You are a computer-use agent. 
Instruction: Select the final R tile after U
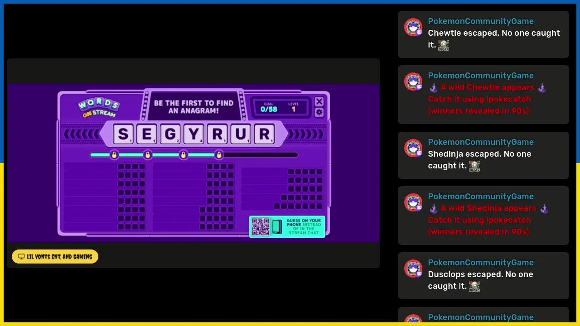(264, 134)
